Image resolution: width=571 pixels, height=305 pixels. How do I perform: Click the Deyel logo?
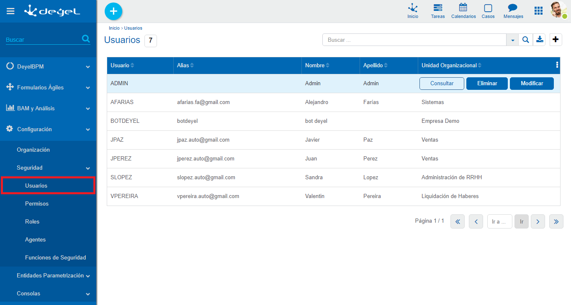52,11
